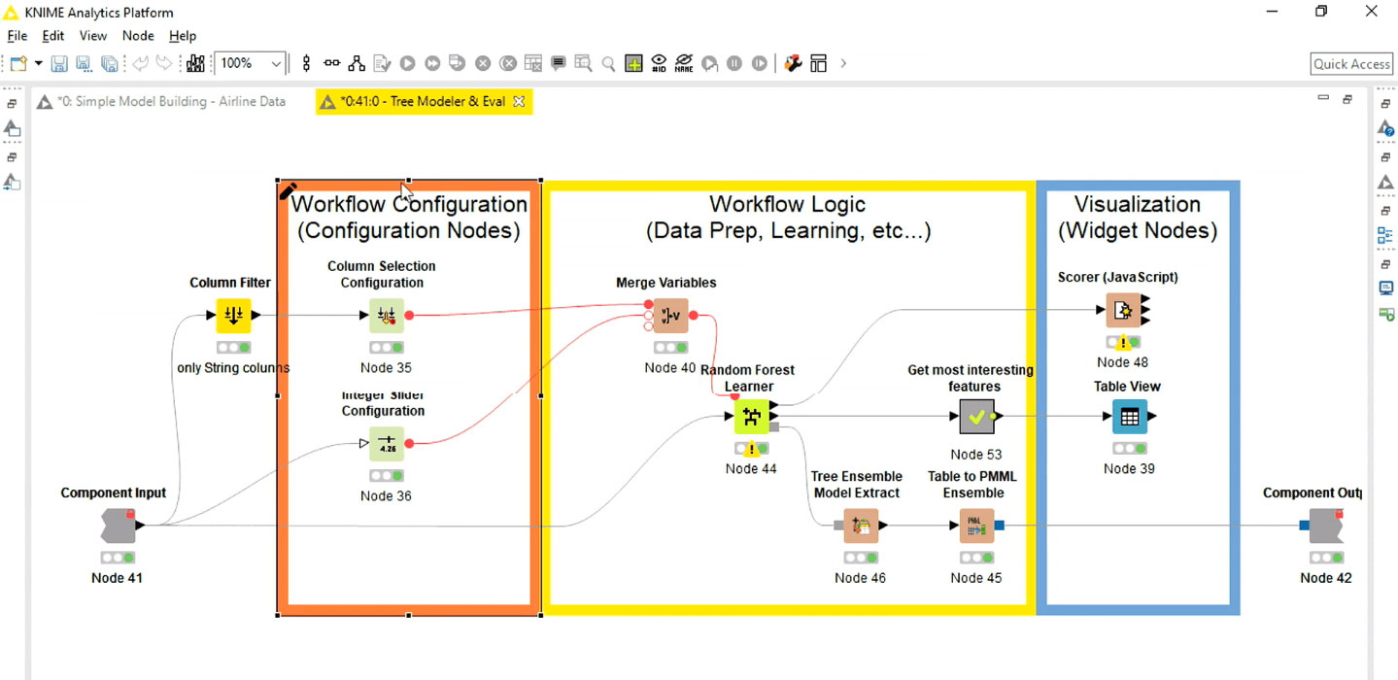The height and width of the screenshot is (680, 1398).
Task: Select the Integer Slider Configuration node
Action: [386, 444]
